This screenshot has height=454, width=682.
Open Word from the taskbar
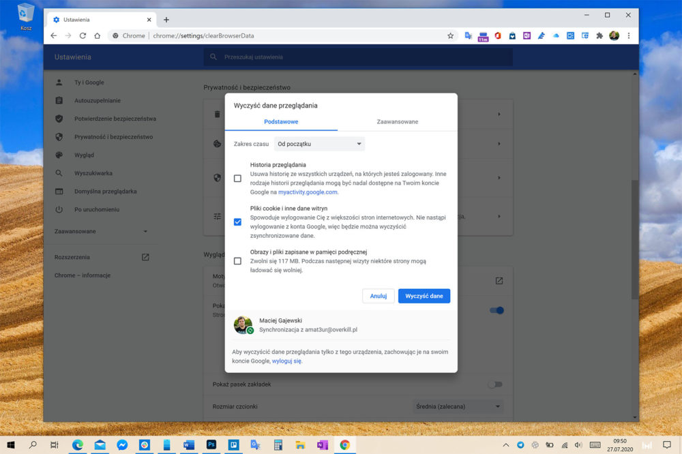(189, 444)
